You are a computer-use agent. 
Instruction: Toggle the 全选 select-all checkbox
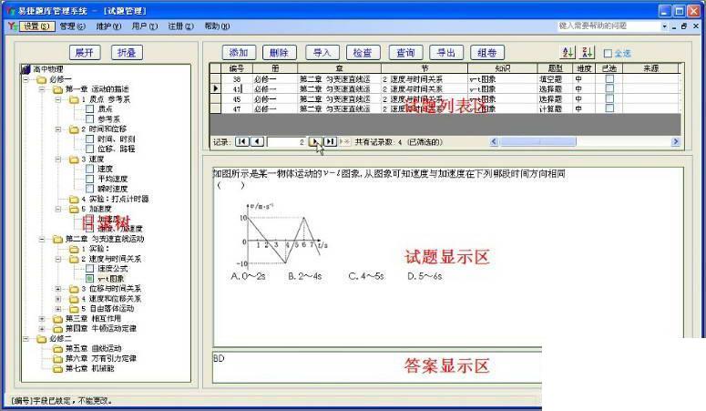point(608,53)
